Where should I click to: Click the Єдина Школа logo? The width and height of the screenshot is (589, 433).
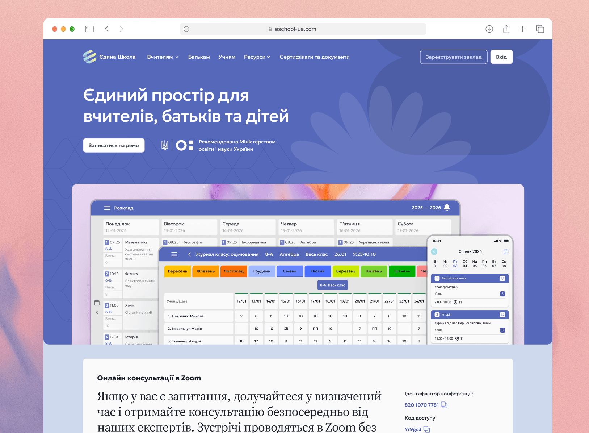tap(109, 57)
